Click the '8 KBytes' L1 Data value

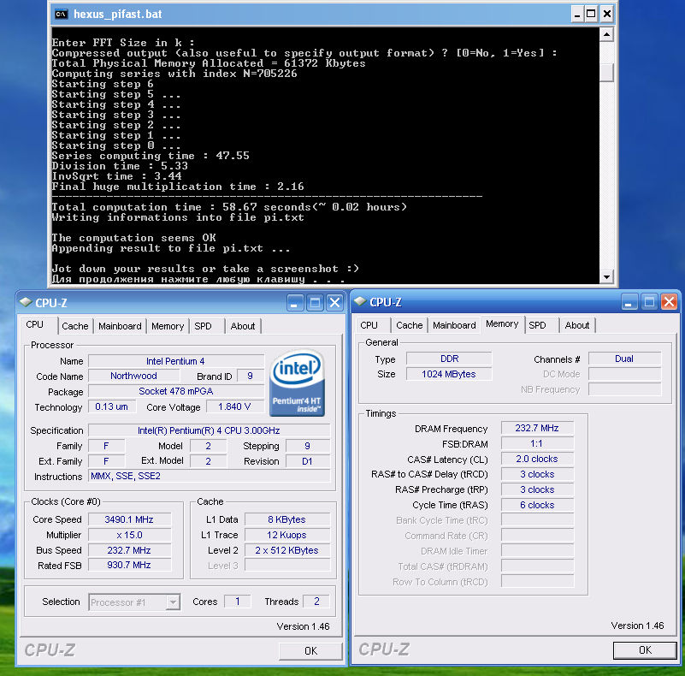pos(287,519)
